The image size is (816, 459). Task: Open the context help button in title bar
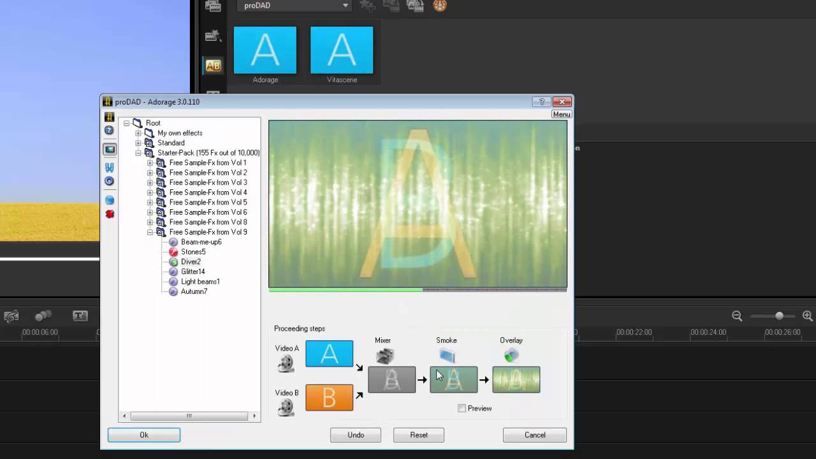pyautogui.click(x=541, y=101)
